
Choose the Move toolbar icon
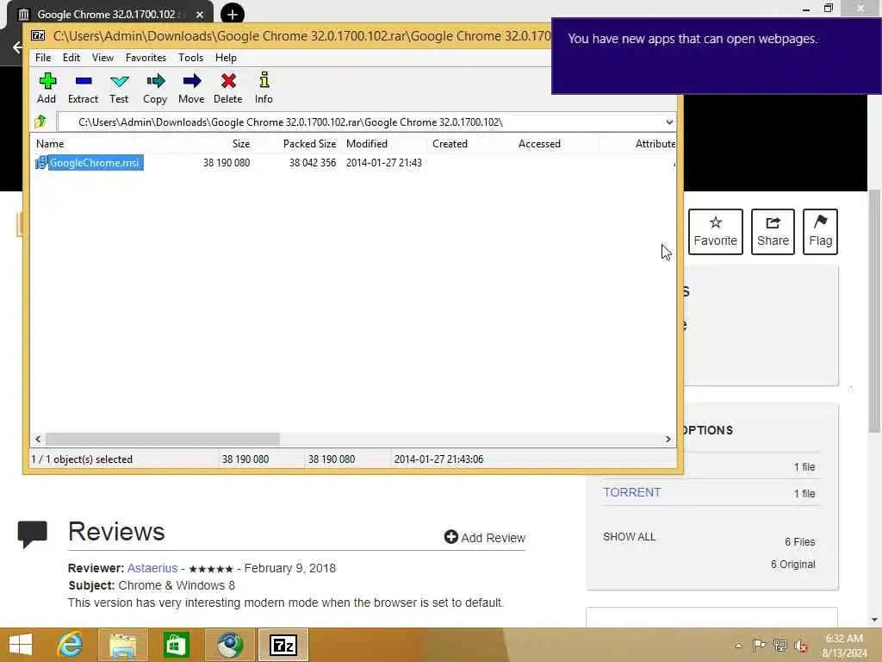(x=191, y=88)
